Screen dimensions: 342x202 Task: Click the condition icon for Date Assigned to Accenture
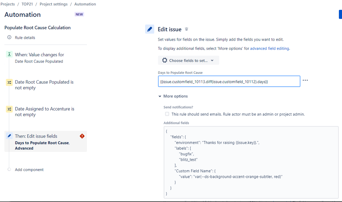click(9, 109)
